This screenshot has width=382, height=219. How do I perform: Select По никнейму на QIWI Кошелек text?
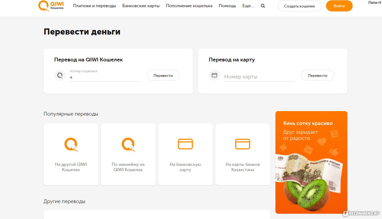[x=128, y=167]
